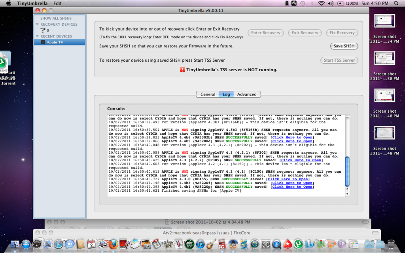Open Safari compass icon in Dock
The width and height of the screenshot is (405, 253).
(59, 244)
